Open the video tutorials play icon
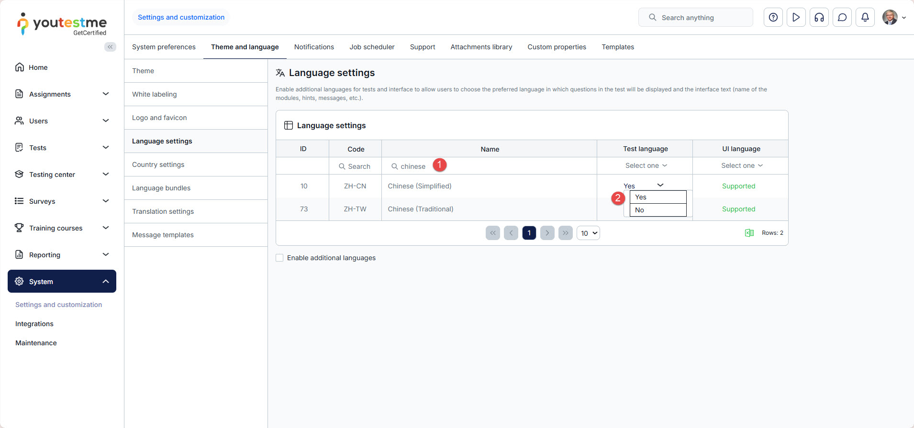This screenshot has height=428, width=914. click(796, 18)
